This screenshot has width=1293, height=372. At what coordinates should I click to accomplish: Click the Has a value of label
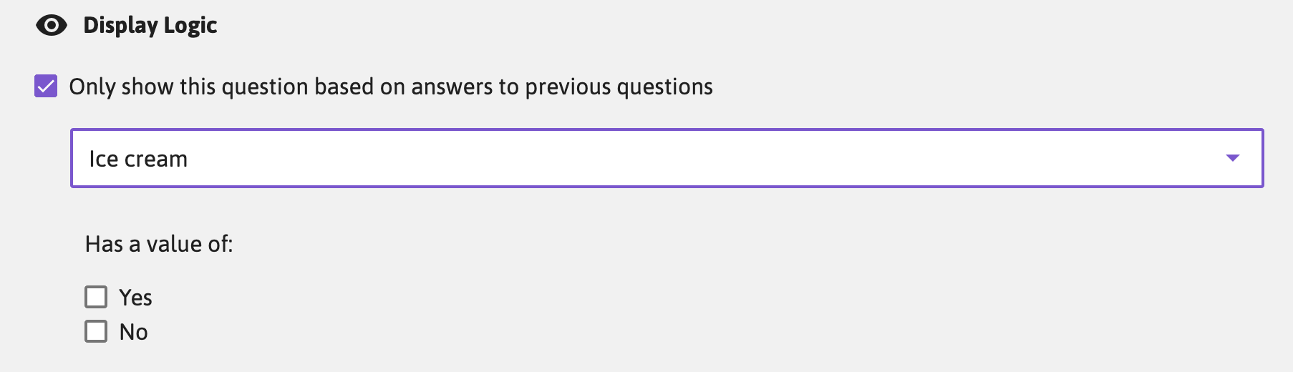[159, 244]
